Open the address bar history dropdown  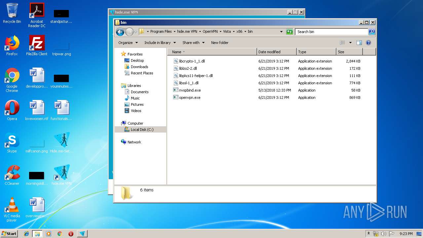(281, 32)
